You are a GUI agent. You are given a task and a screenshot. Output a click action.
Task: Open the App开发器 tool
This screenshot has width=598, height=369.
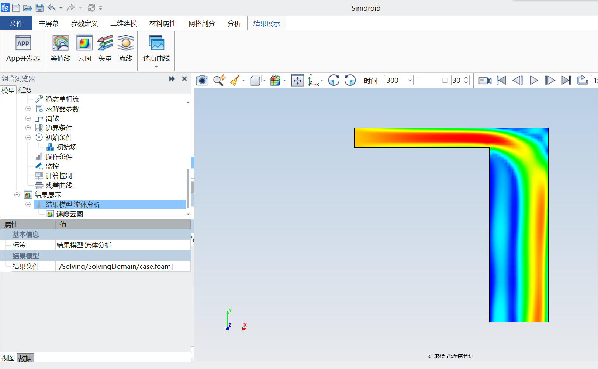click(23, 49)
